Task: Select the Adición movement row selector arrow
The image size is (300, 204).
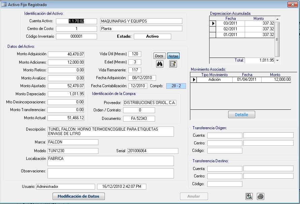Action: 193,80
